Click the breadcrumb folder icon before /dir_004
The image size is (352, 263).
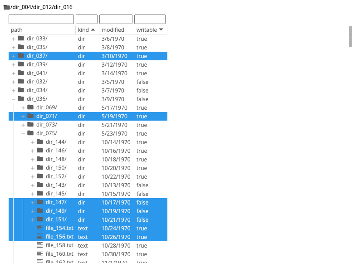(x=7, y=7)
